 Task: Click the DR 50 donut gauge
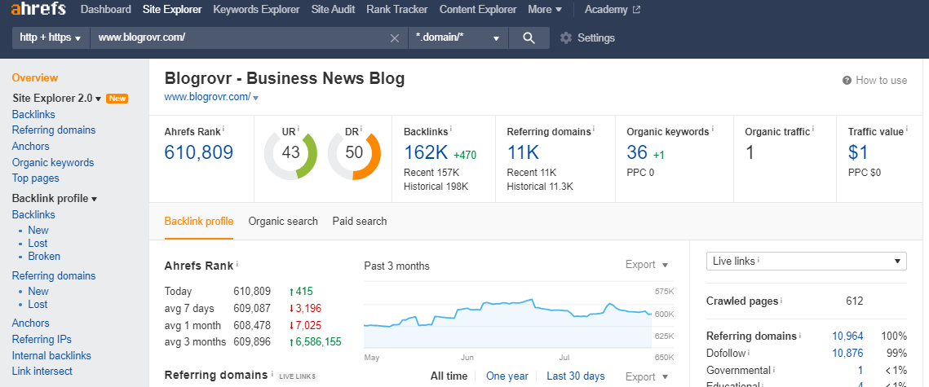(x=354, y=153)
